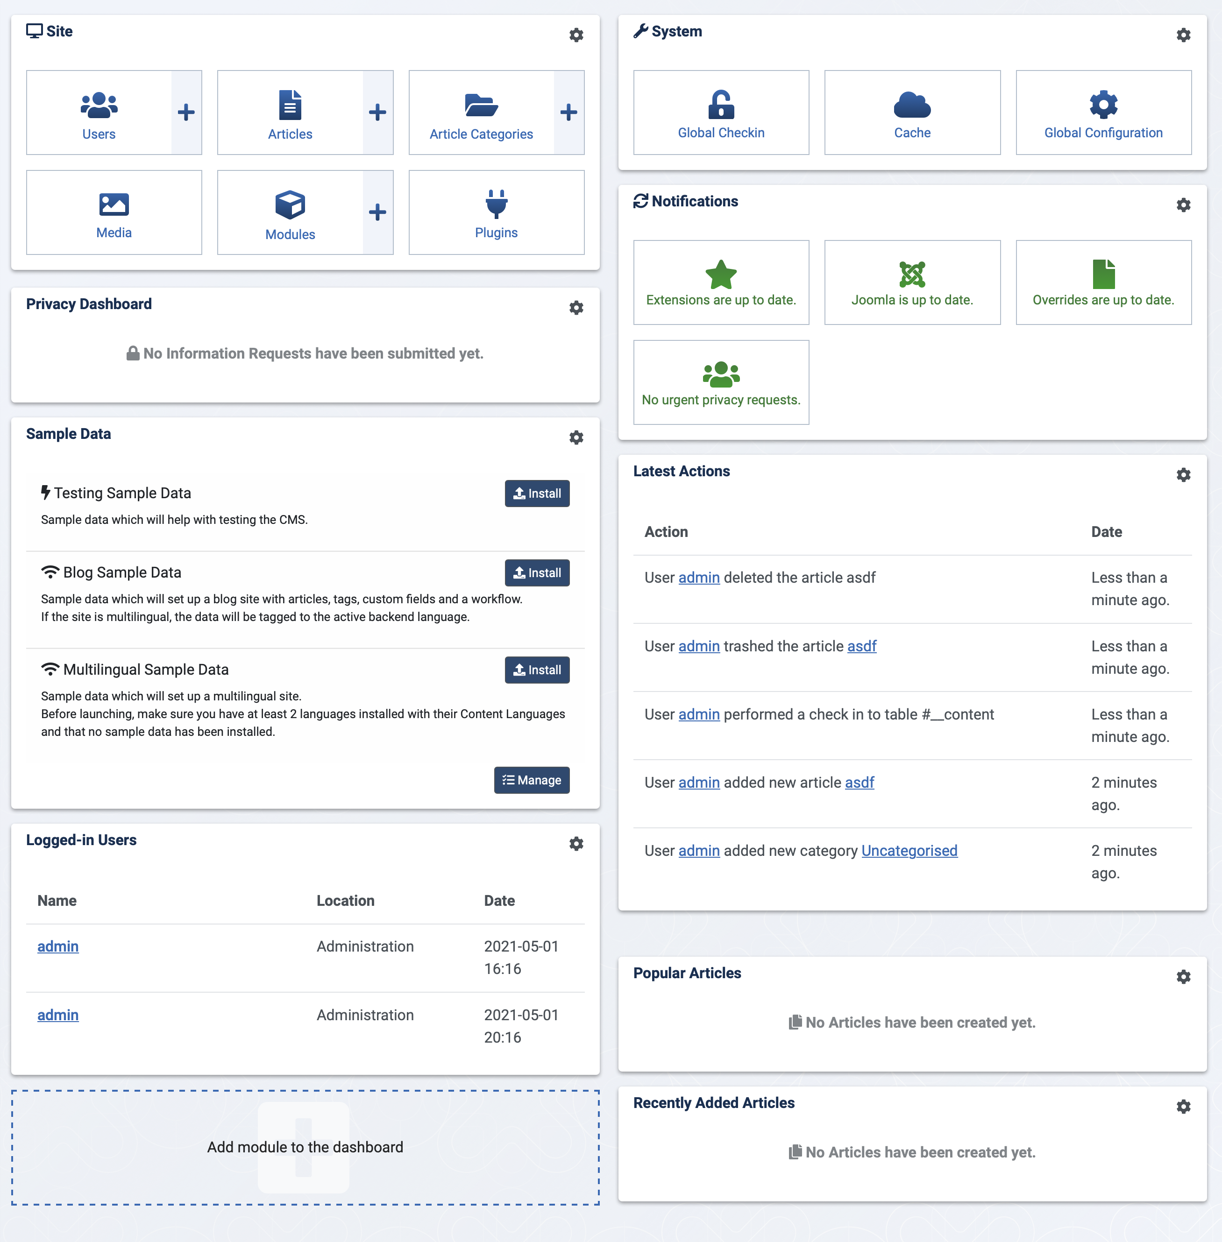The image size is (1222, 1242).
Task: Add new article category plus icon
Action: point(568,113)
